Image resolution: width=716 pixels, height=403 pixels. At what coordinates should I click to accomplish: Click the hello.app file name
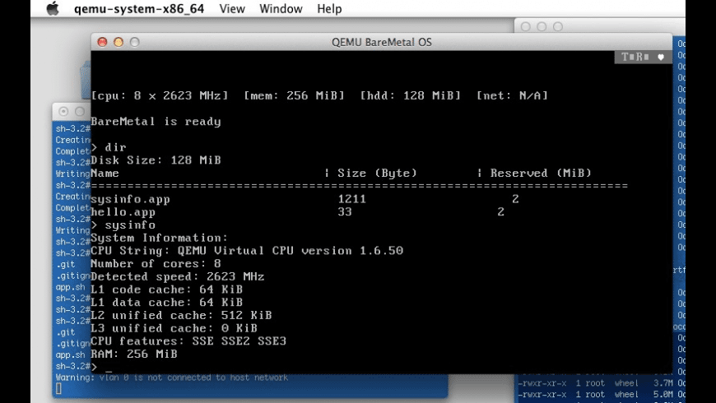(x=123, y=212)
